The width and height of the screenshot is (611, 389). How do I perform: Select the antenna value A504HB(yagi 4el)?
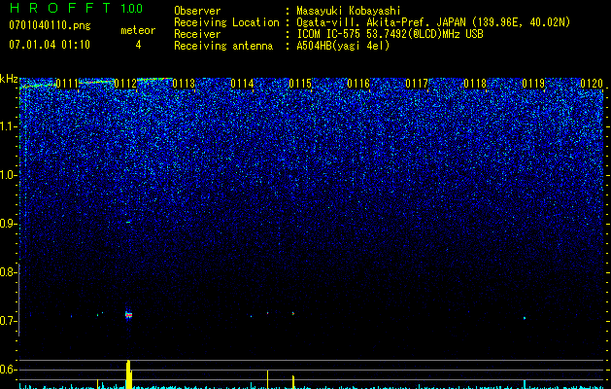click(343, 46)
